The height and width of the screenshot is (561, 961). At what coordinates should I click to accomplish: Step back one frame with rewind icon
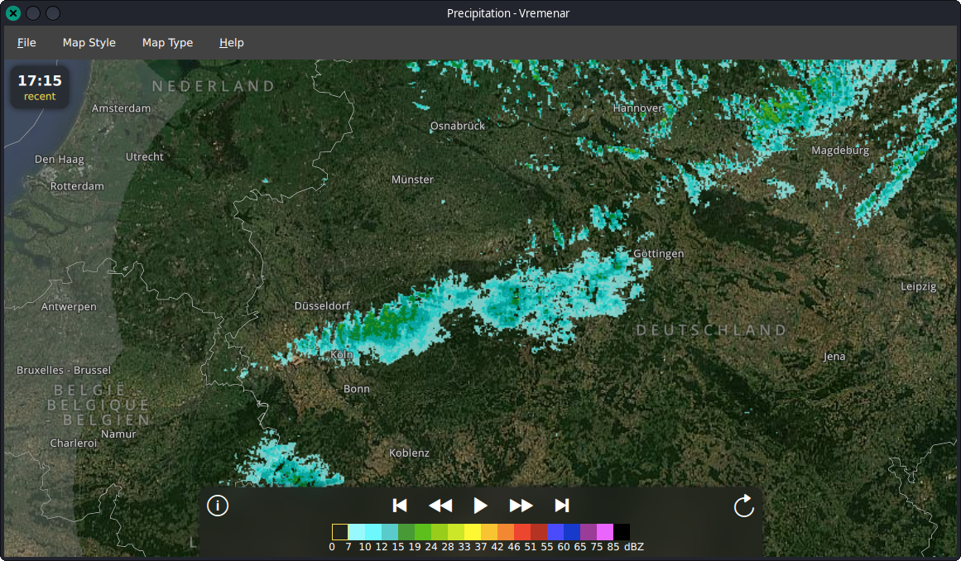point(440,506)
